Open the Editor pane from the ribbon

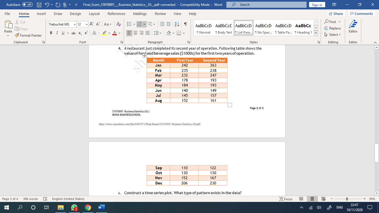353,26
